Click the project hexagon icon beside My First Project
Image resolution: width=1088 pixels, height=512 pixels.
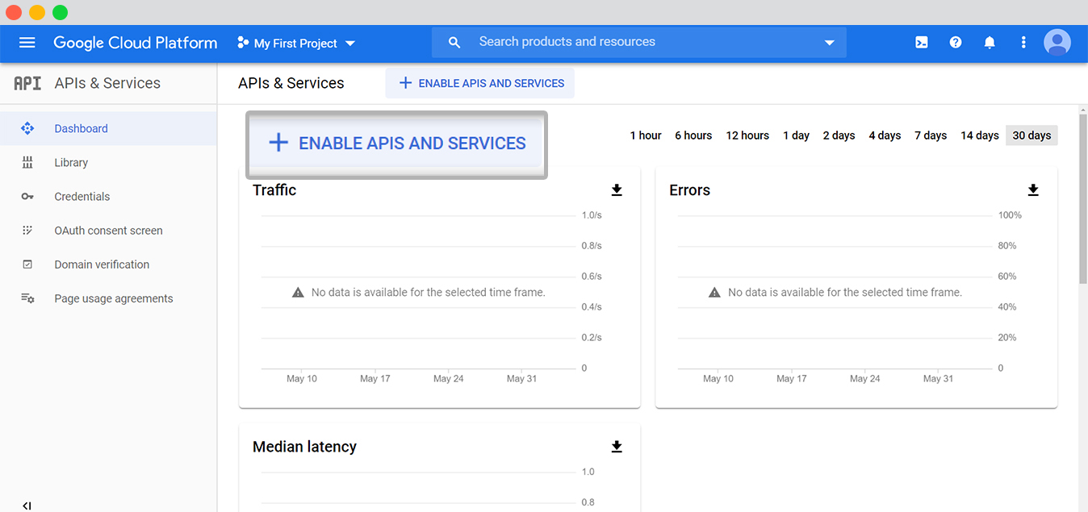coord(243,43)
